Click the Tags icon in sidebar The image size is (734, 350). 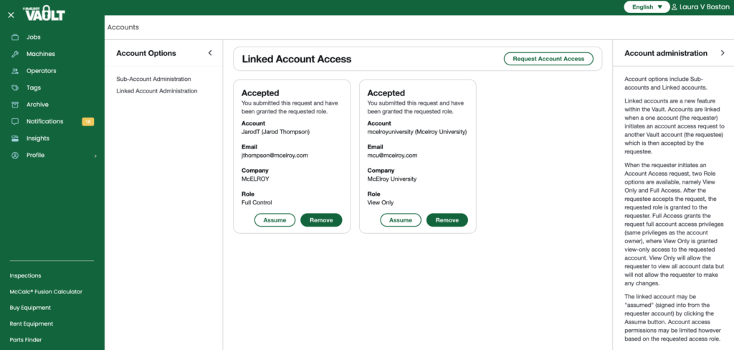pyautogui.click(x=15, y=87)
